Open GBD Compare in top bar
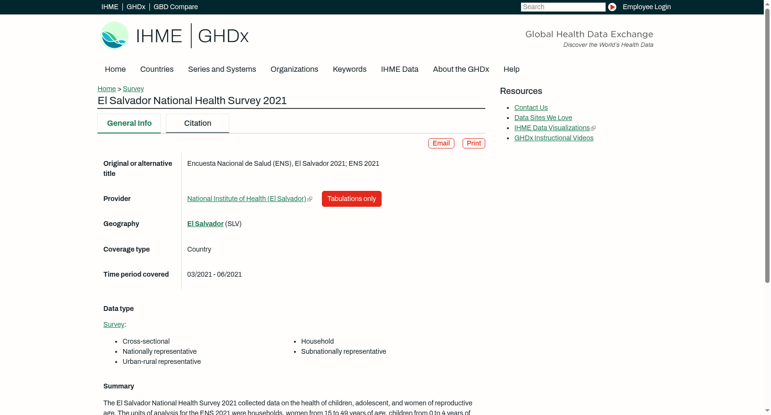Screen dimensions: 771x415 coord(175,7)
